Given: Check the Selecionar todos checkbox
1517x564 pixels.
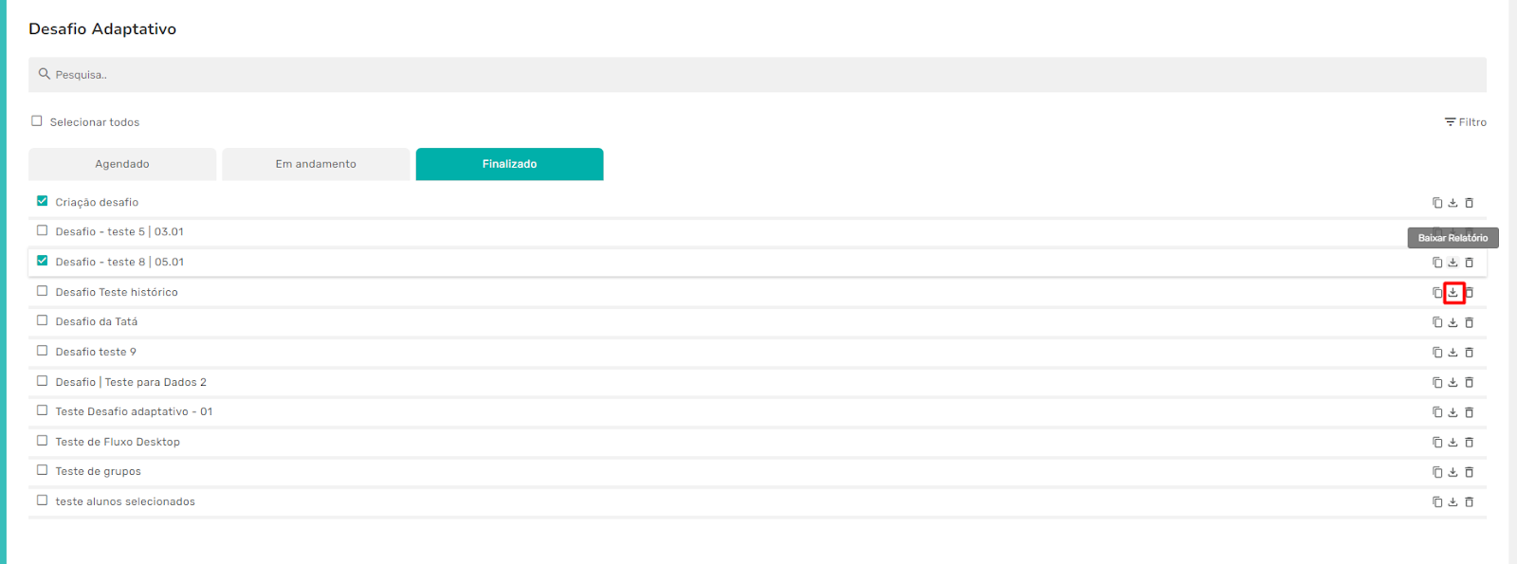Looking at the screenshot, I should point(37,121).
